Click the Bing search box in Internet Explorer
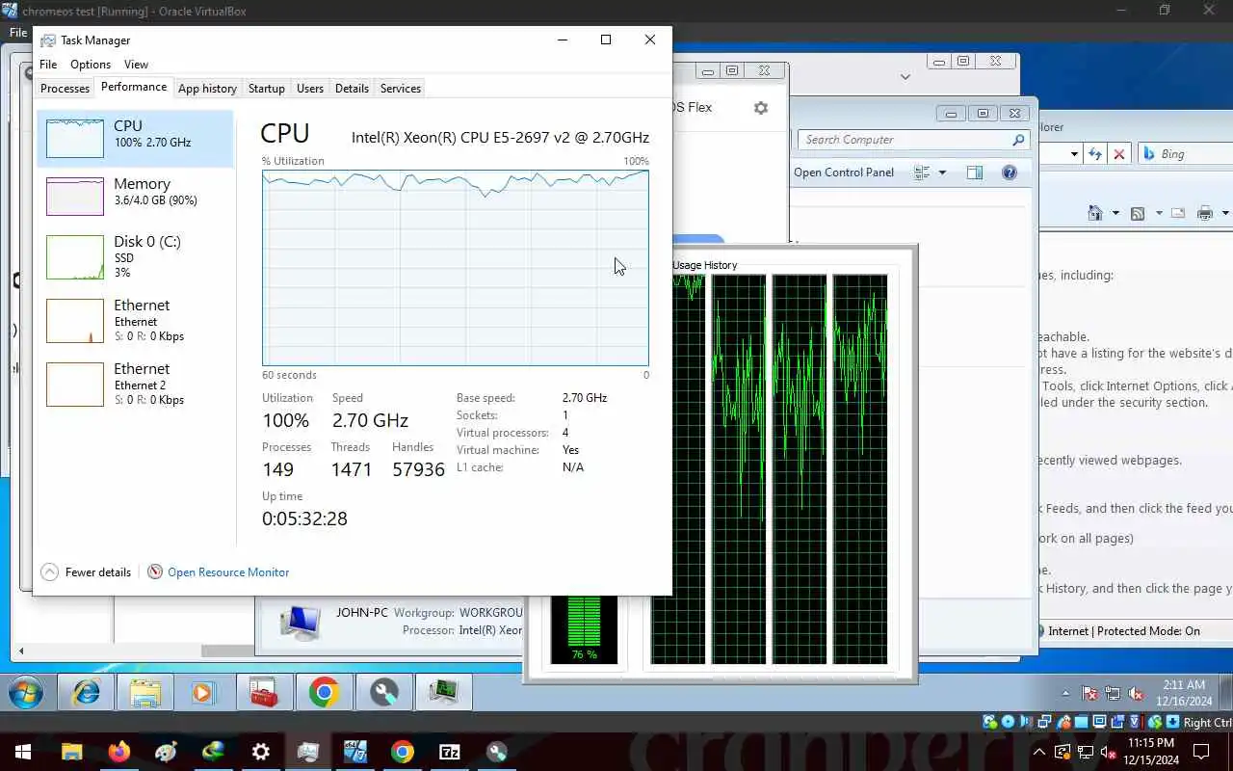 [x=1185, y=154]
